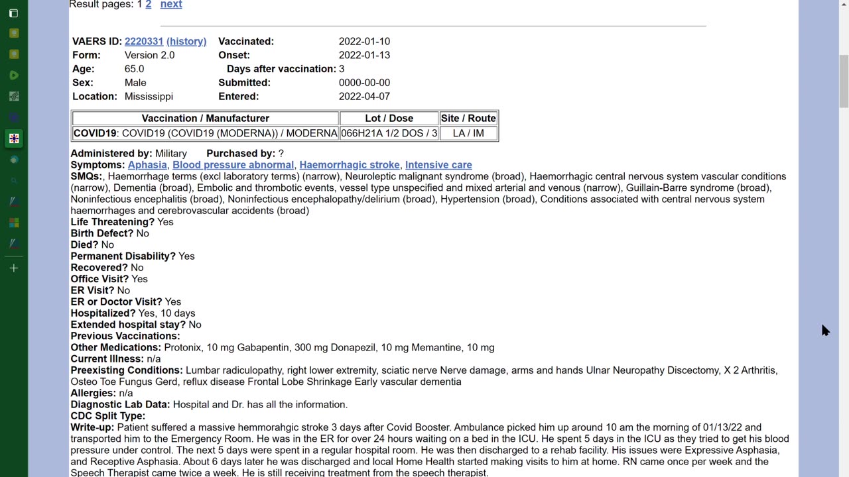Click the 'Hospitalized?' label
The width and height of the screenshot is (849, 477).
[103, 313]
